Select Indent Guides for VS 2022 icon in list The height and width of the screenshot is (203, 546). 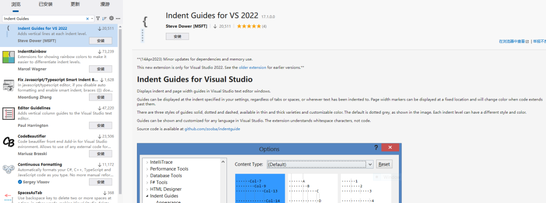(x=8, y=32)
